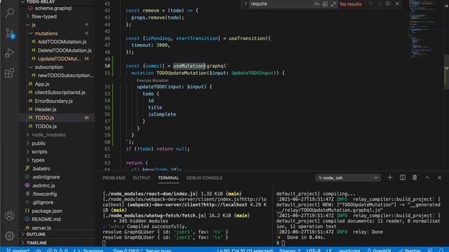
Task: Open TODOs.js file
Action: pos(46,126)
